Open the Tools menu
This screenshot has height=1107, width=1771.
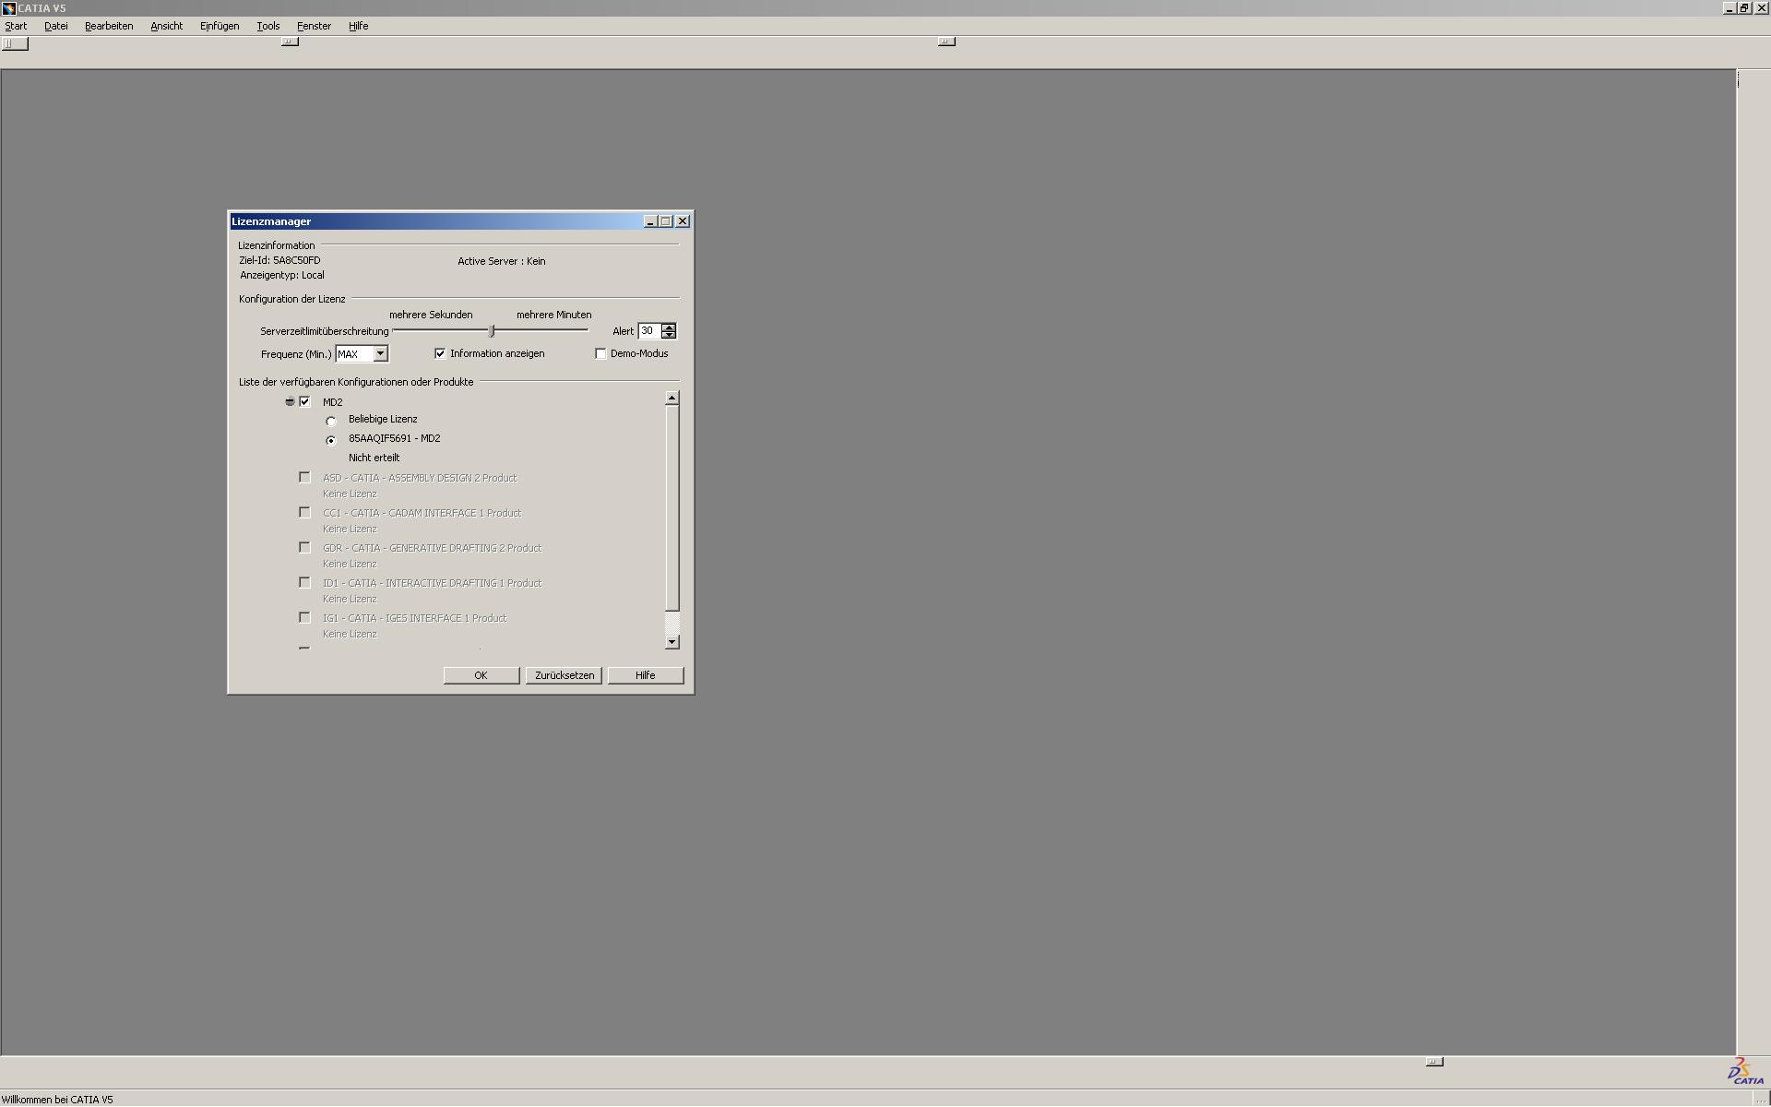[x=268, y=26]
